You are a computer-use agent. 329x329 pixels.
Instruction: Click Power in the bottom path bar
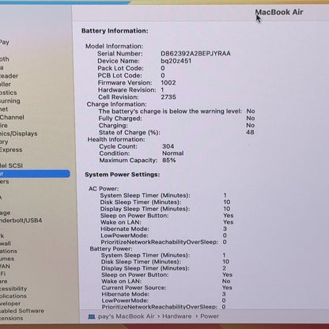(x=210, y=316)
